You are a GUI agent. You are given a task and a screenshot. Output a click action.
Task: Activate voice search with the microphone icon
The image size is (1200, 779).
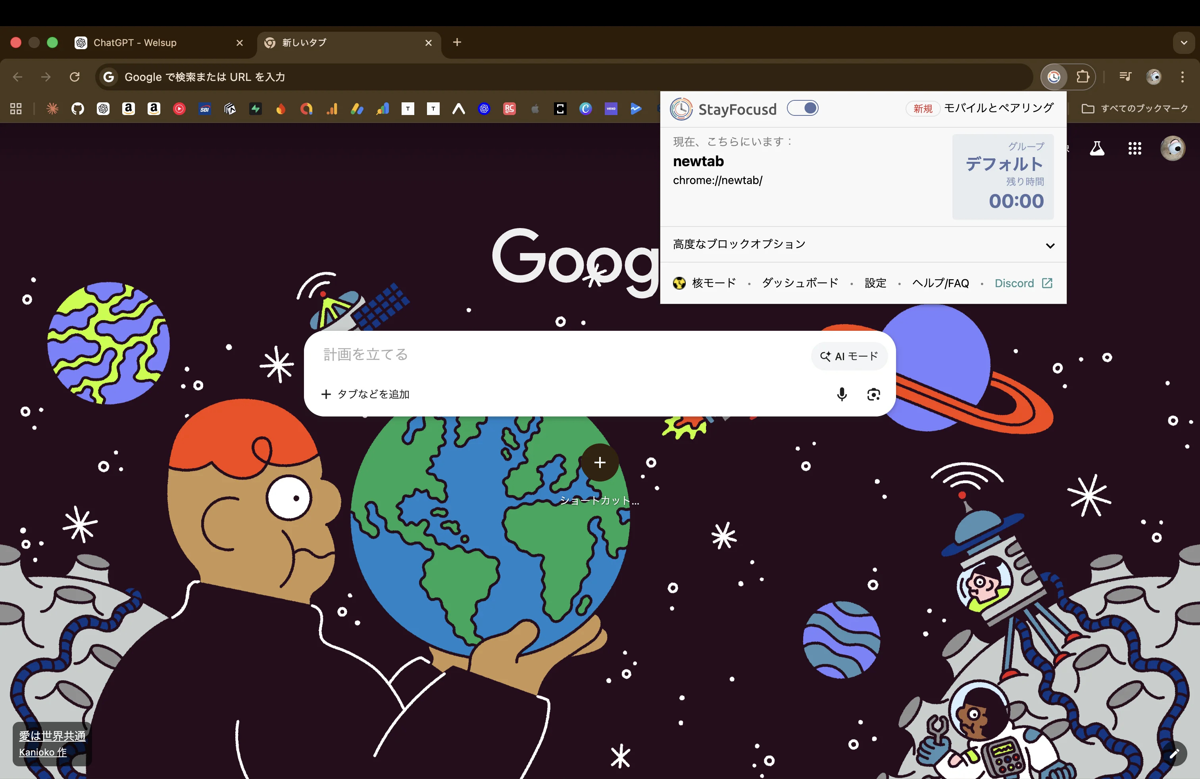click(842, 395)
